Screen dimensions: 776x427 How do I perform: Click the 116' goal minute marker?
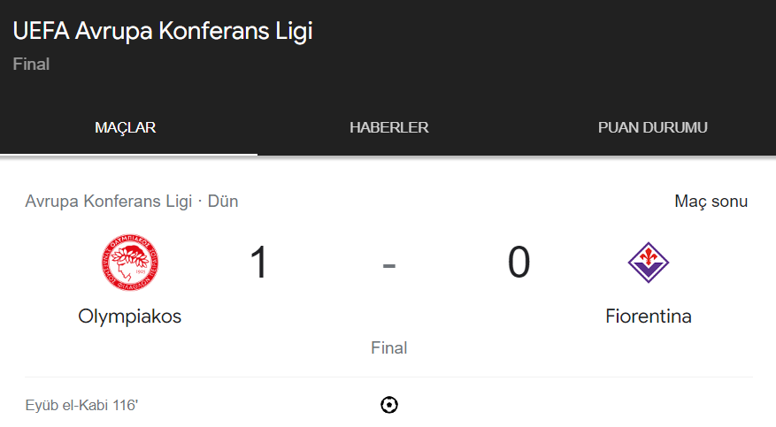[125, 406]
